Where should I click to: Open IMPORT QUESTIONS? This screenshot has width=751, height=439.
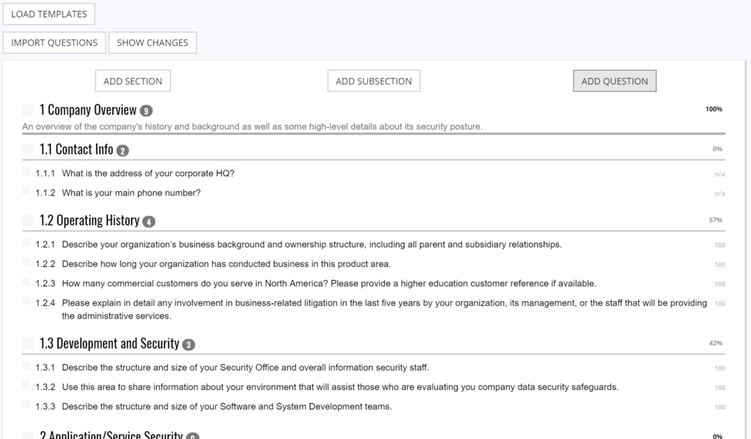click(x=54, y=42)
